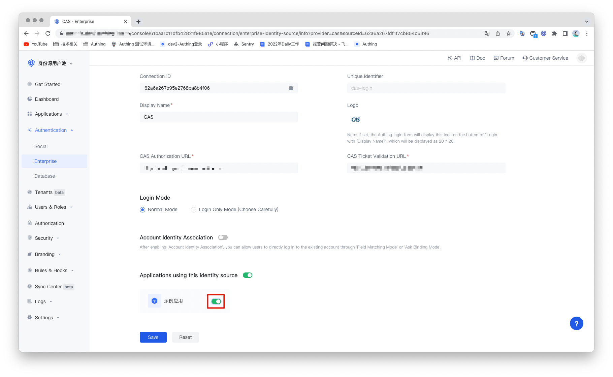
Task: Open the blue help question mark button
Action: pyautogui.click(x=576, y=324)
